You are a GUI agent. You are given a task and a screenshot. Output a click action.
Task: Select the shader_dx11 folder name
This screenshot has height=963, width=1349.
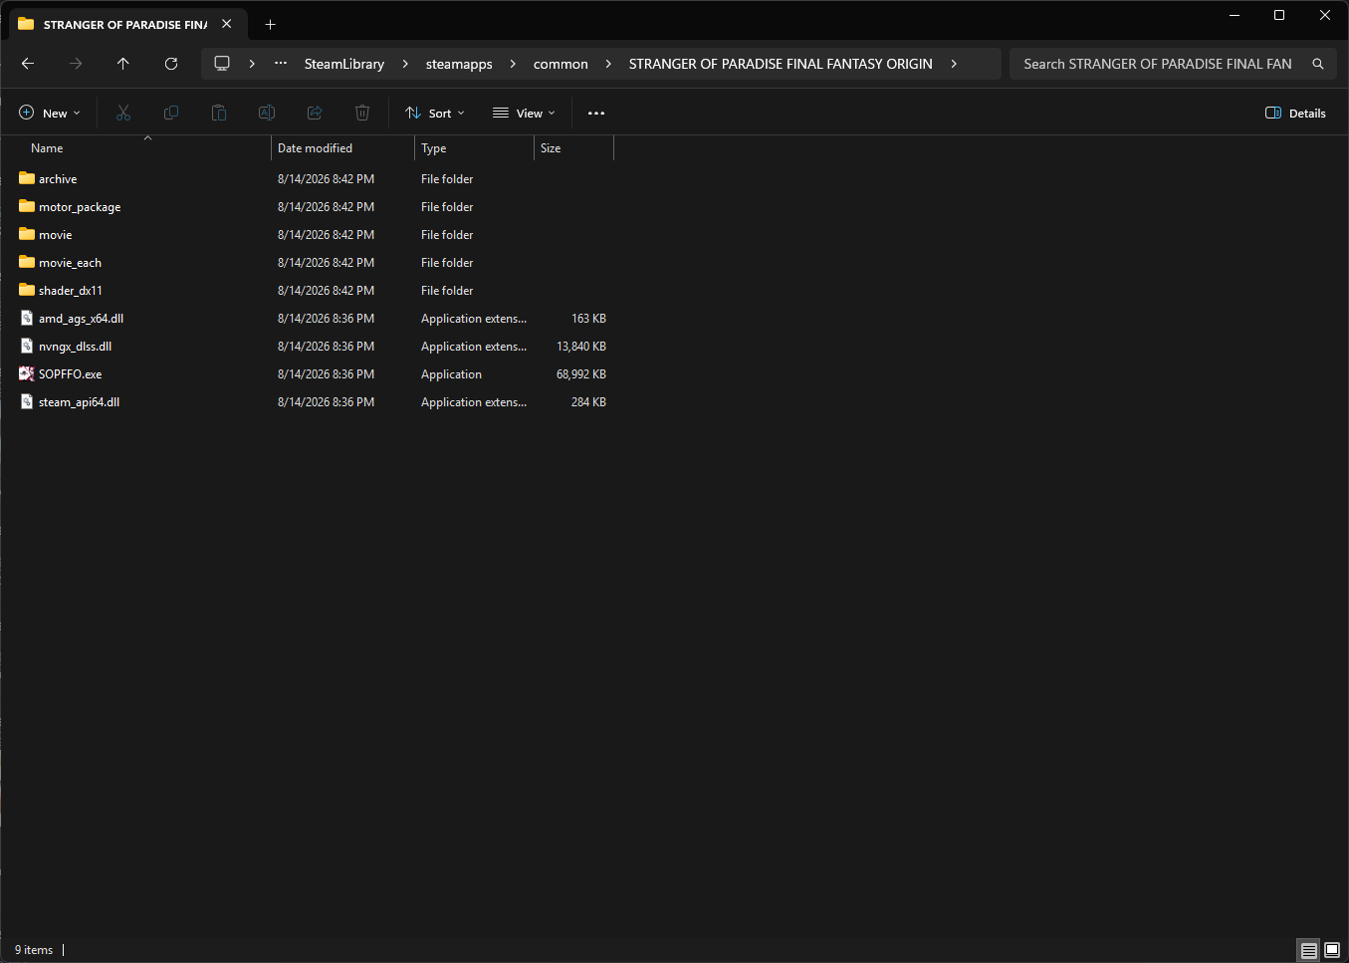tap(71, 291)
